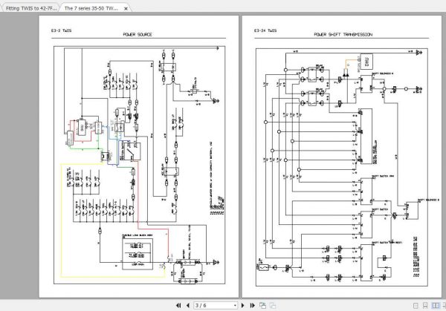This screenshot has height=311, width=446.
Task: Switch to the 'Fitting TWIS to 42-7F...' tab
Action: [x=30, y=8]
